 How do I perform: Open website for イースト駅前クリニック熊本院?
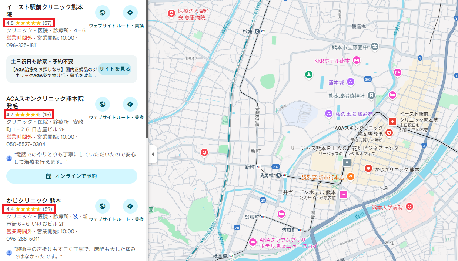[x=103, y=13]
